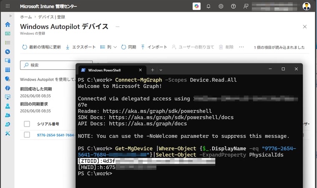317x188 pixels.
Task: Click the [ZTDID] output line
Action: point(146,161)
